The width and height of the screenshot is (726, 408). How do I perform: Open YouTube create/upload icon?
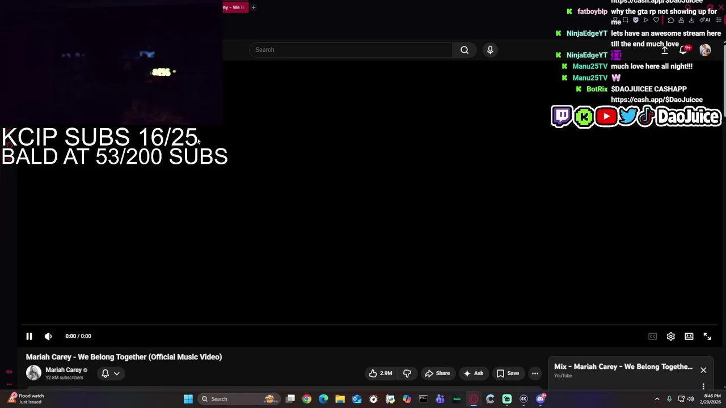point(665,50)
